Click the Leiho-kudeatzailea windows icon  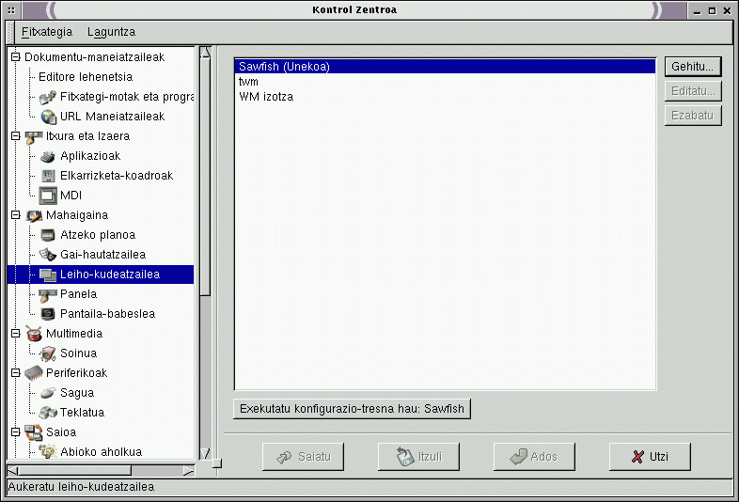[48, 275]
